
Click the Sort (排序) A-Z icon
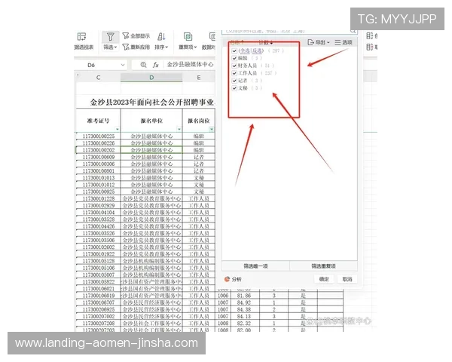(161, 37)
